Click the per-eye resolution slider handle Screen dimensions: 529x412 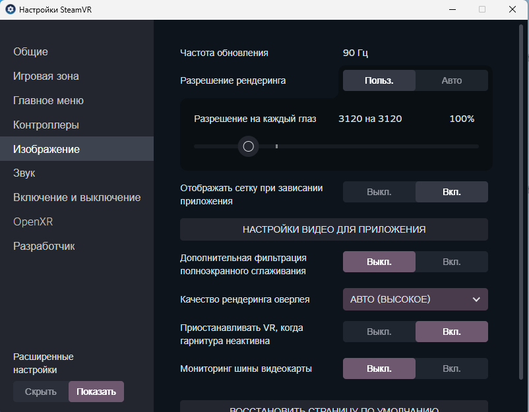coord(249,146)
